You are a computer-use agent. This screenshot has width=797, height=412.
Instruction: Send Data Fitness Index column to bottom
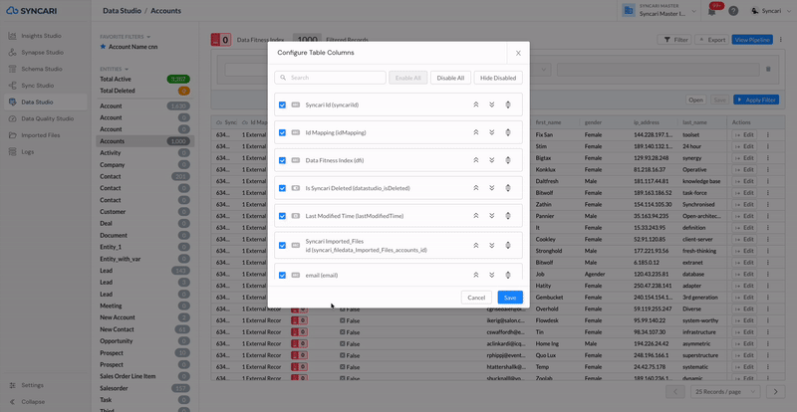click(x=491, y=160)
